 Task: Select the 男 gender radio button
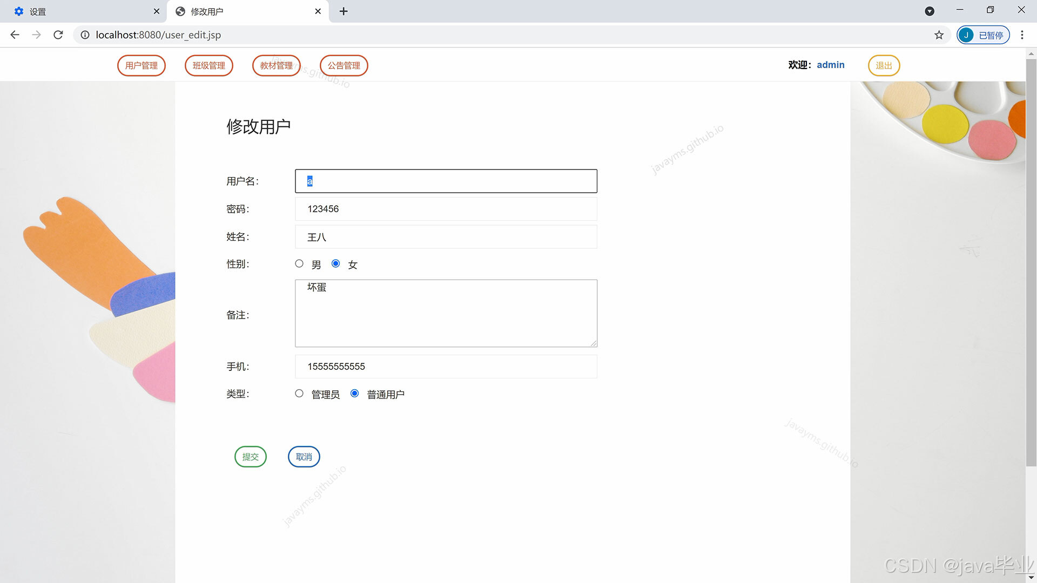(299, 263)
